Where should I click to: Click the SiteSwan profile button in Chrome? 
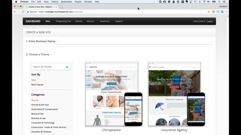(x=223, y=7)
